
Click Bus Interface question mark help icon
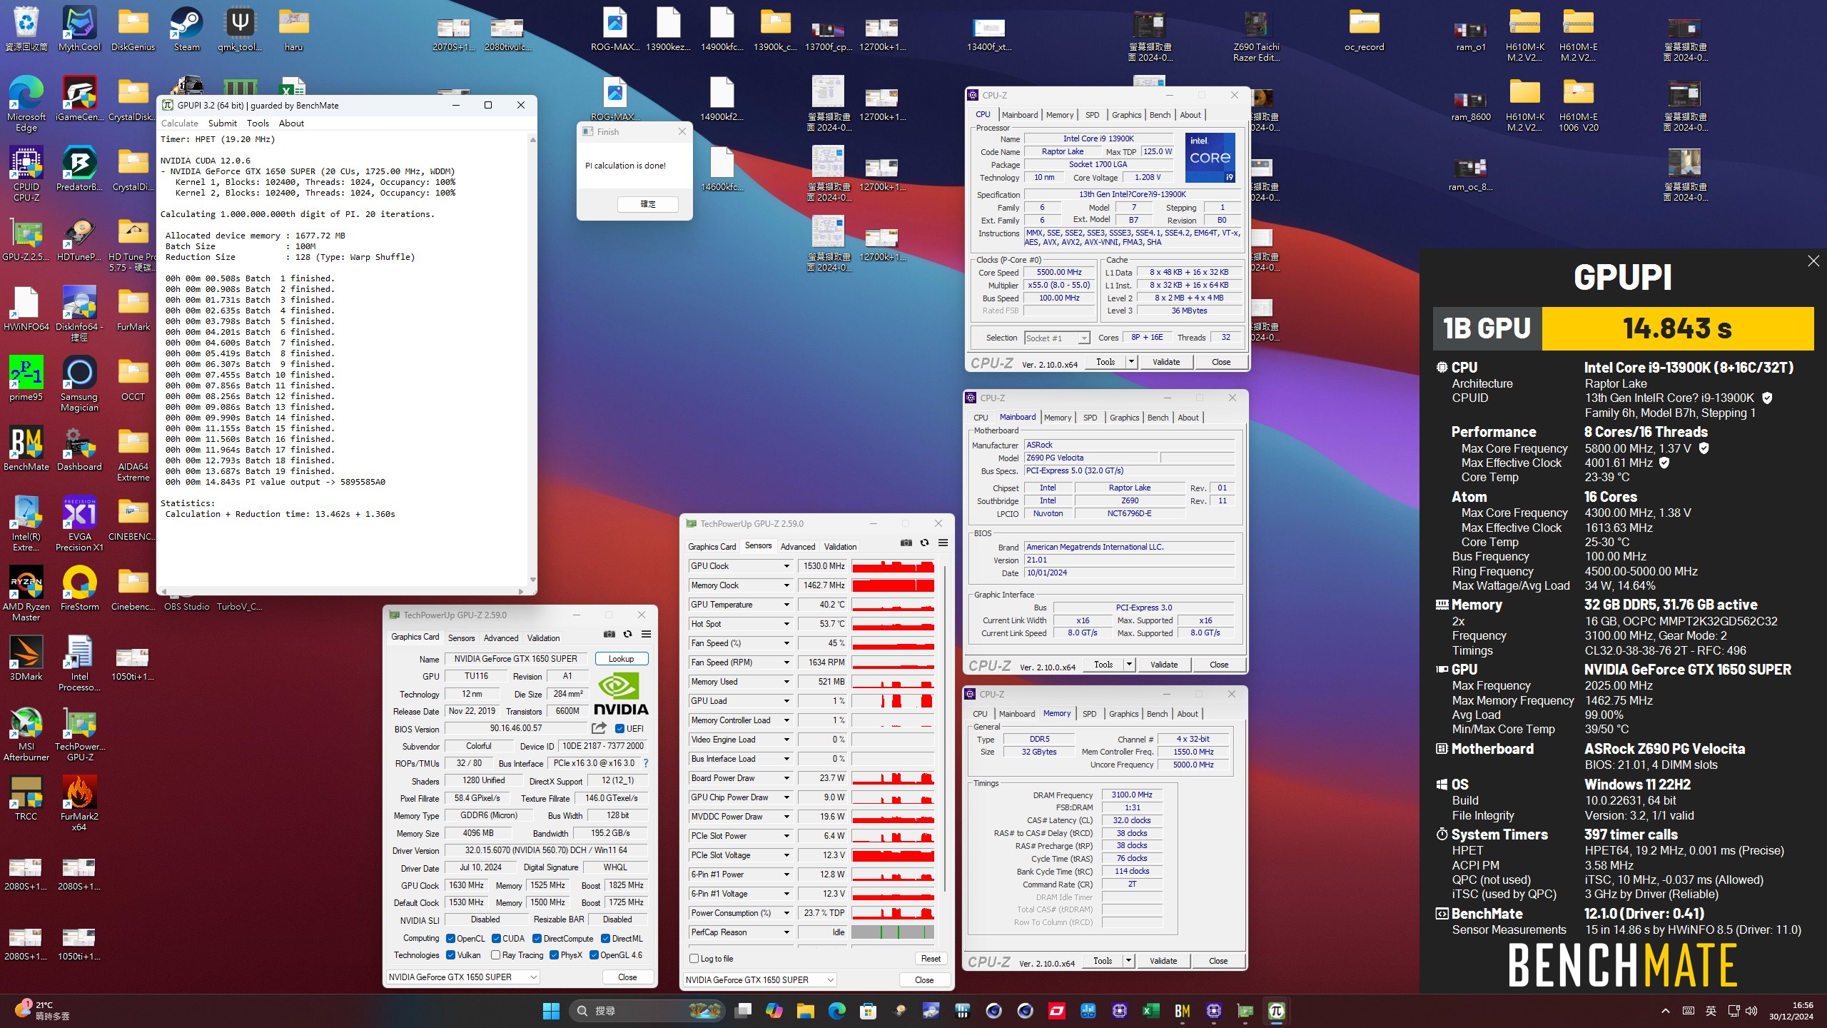point(646,763)
